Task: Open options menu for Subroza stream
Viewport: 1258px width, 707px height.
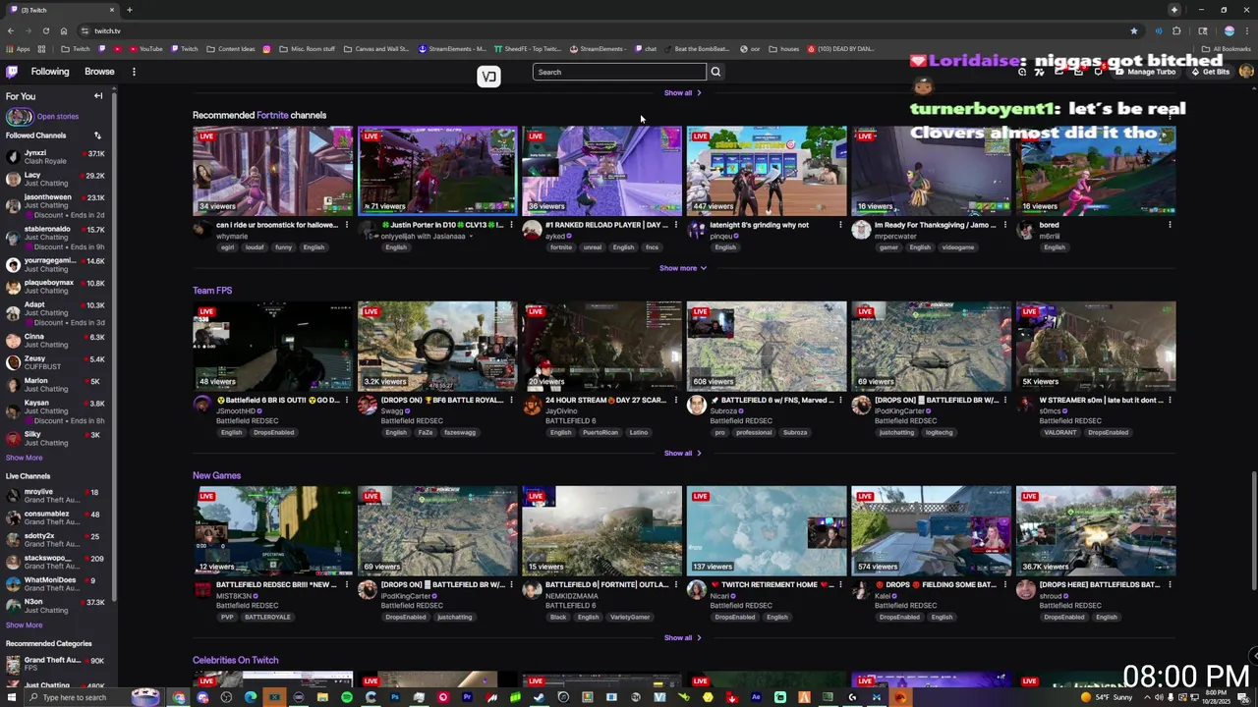Action: coord(840,400)
